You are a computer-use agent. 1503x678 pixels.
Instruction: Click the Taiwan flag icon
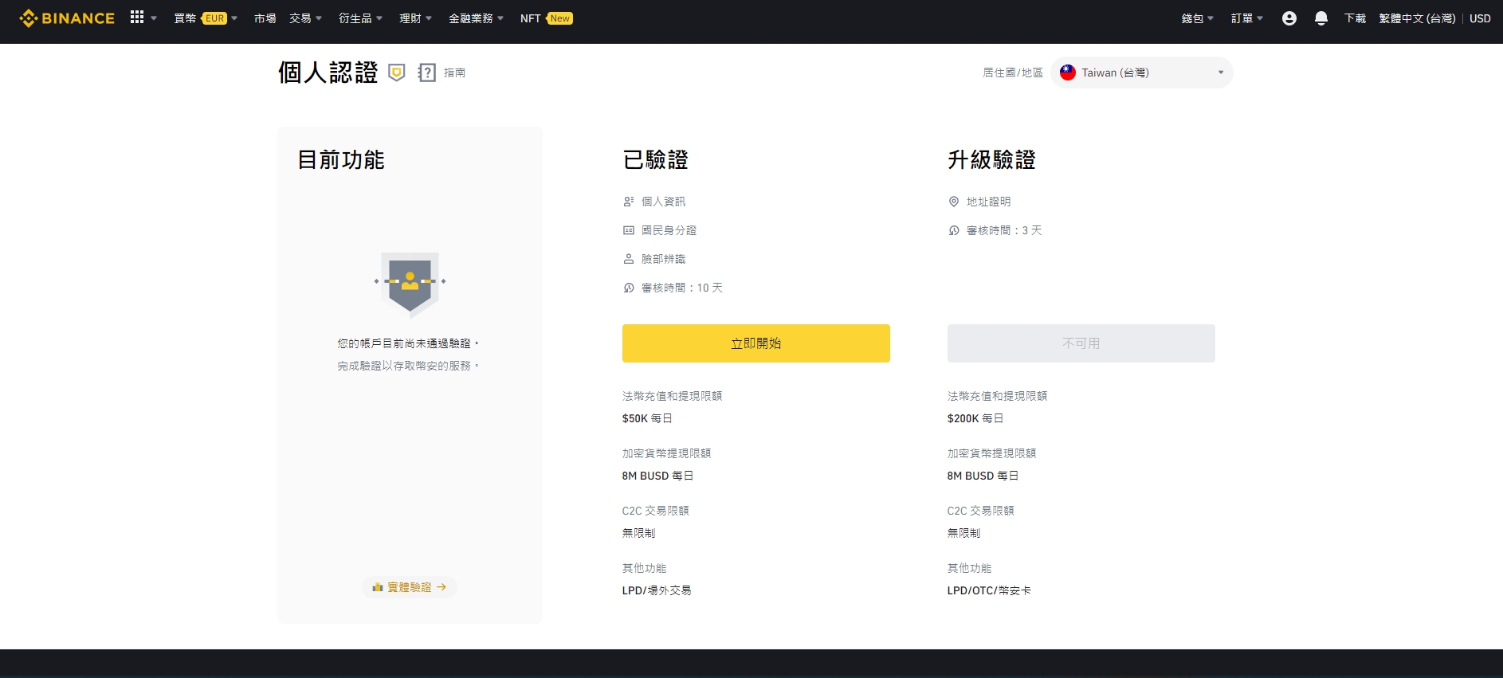pos(1068,73)
